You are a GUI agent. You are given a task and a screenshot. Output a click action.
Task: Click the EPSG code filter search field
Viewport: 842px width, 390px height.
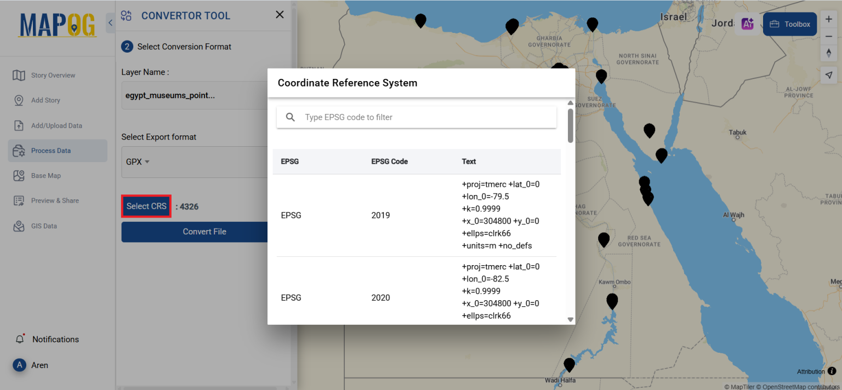tap(416, 117)
